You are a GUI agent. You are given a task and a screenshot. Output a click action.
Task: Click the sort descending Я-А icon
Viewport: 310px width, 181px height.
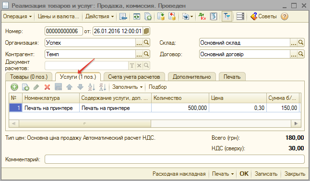coord(103,87)
